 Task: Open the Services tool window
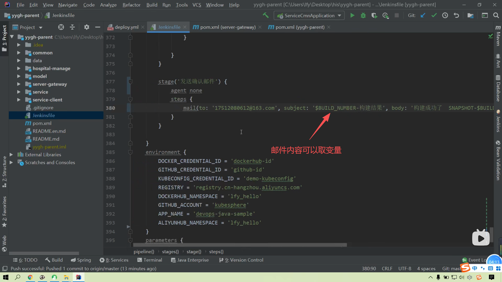114,260
